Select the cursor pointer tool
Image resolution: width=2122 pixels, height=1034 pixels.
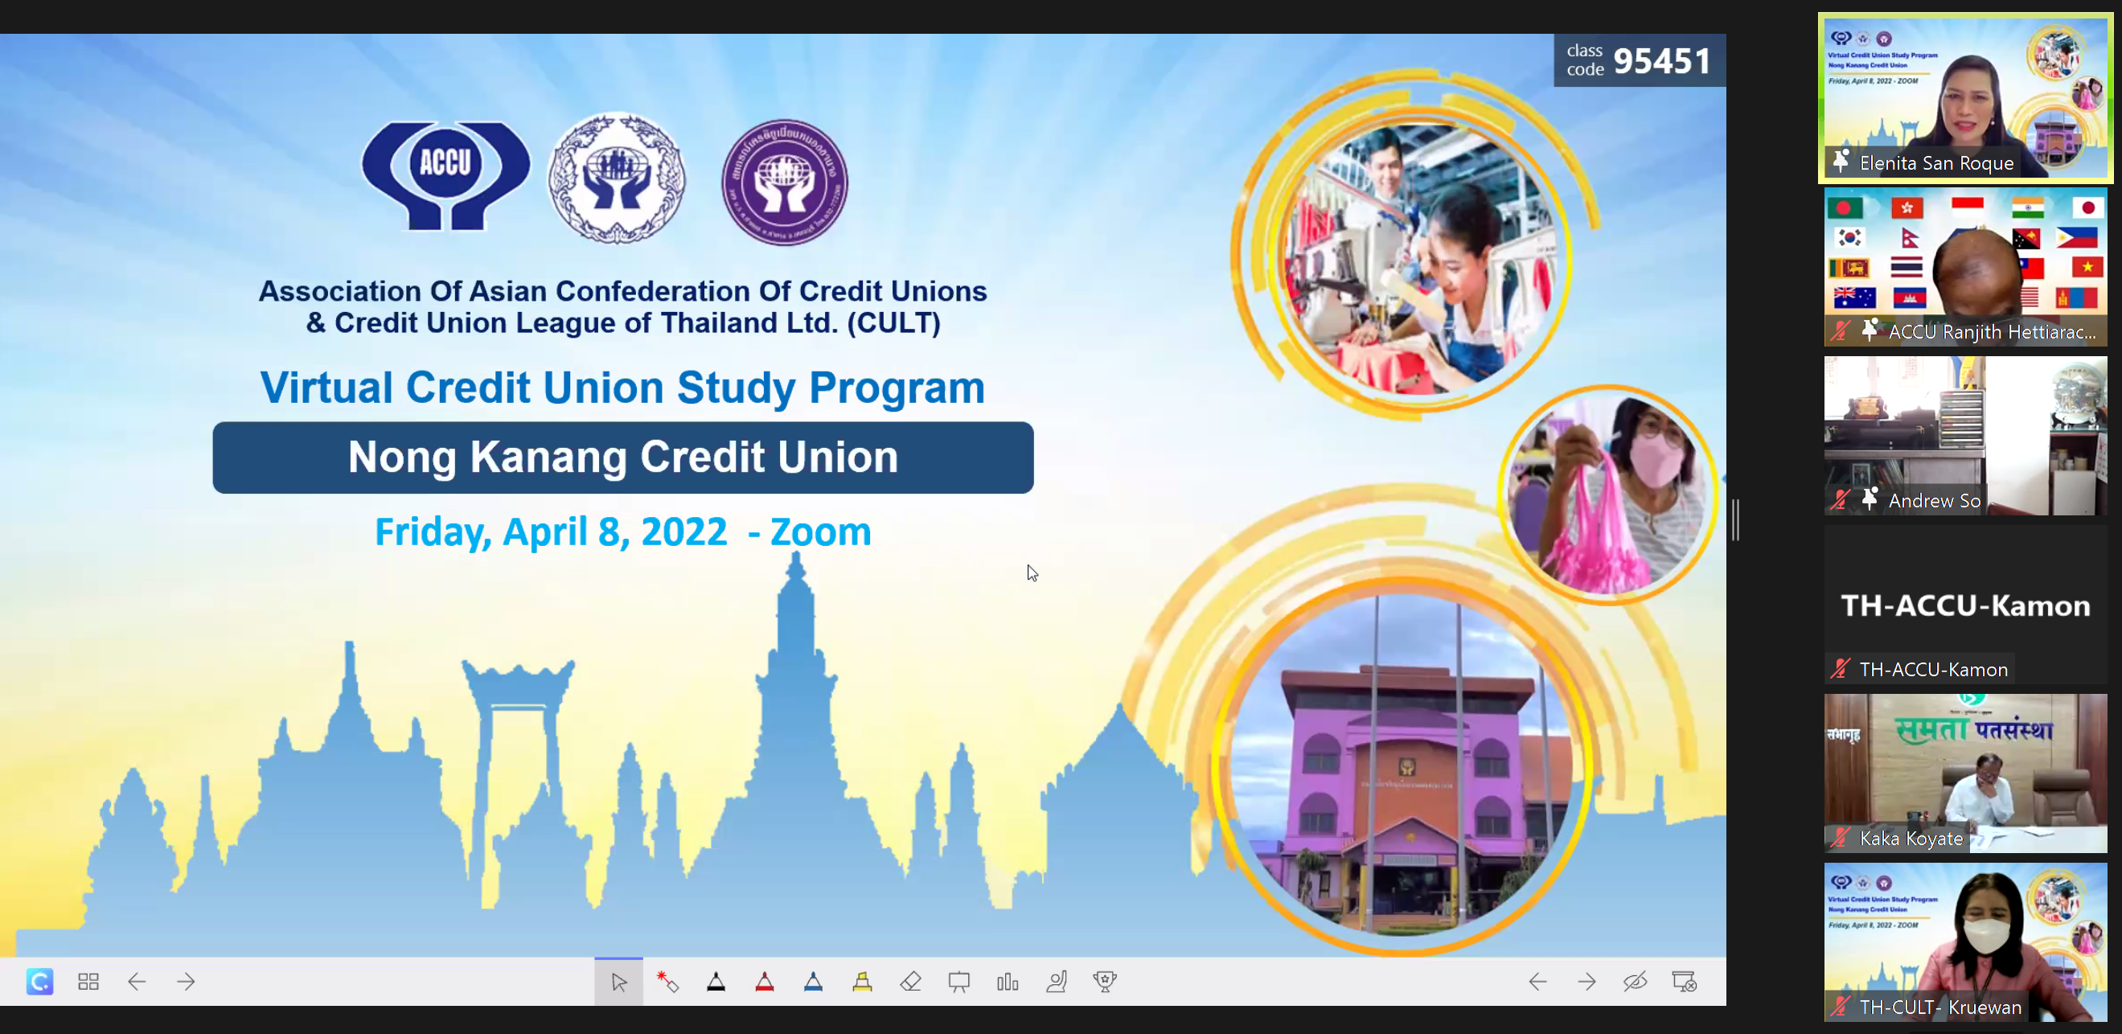point(618,981)
